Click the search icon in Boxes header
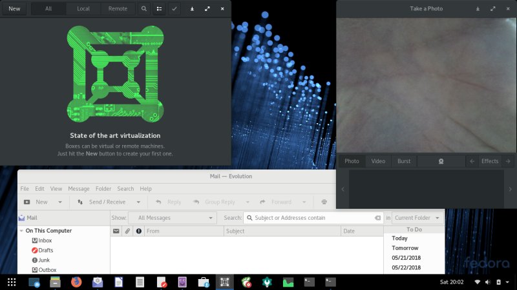This screenshot has height=290, width=517. (x=143, y=9)
